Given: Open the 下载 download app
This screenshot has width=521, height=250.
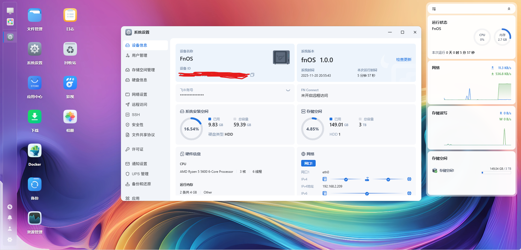Looking at the screenshot, I should tap(34, 117).
